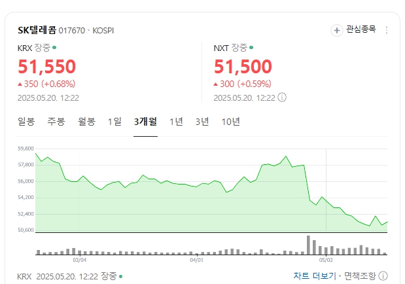This screenshot has width=405, height=284.
Task: Select the 3개월 chart tab
Action: [145, 122]
